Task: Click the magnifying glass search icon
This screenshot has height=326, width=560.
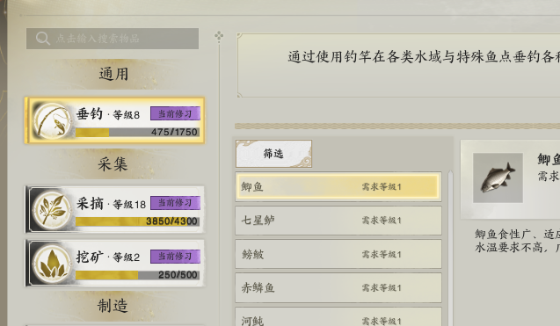Action: coord(42,38)
